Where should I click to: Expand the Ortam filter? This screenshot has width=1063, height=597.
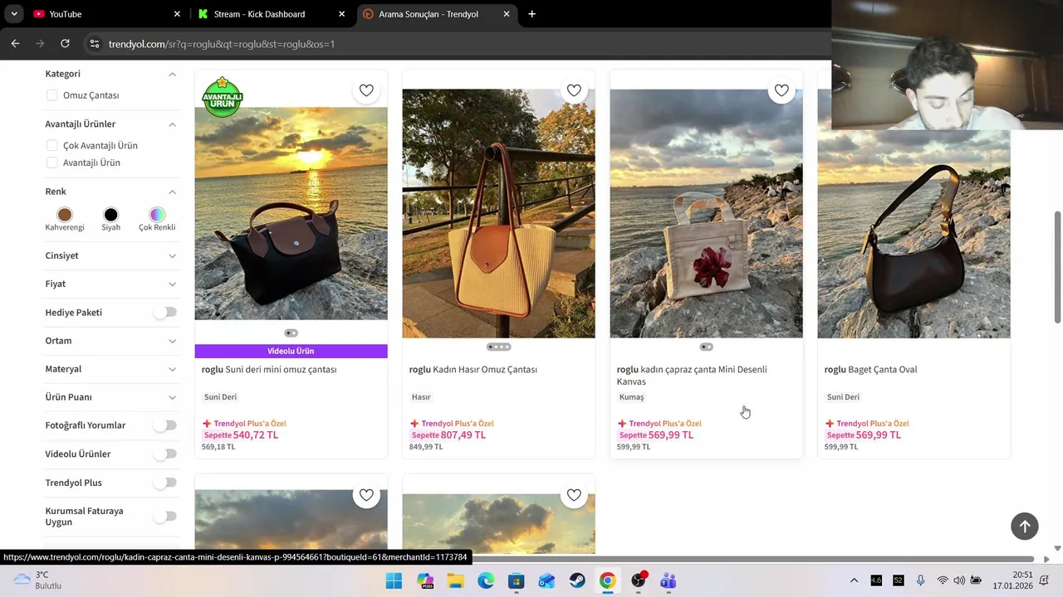point(172,341)
